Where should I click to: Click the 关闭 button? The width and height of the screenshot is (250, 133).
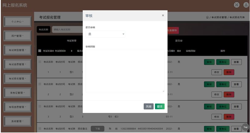point(148,107)
